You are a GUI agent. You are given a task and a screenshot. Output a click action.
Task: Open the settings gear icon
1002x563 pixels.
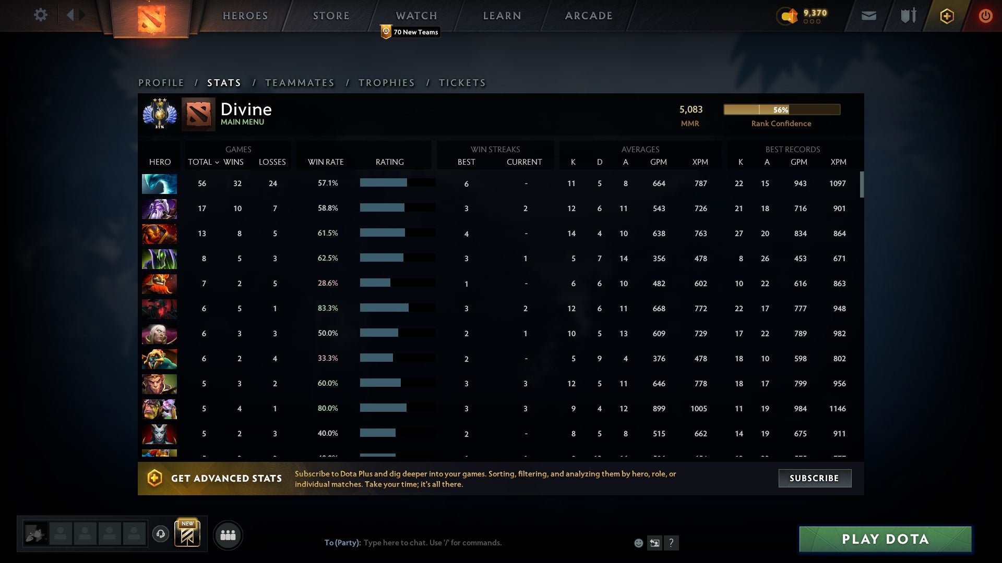point(41,15)
